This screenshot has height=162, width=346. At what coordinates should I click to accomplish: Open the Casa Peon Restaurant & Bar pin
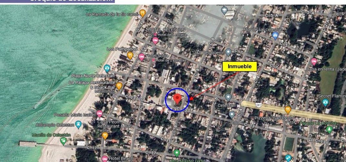(104, 135)
